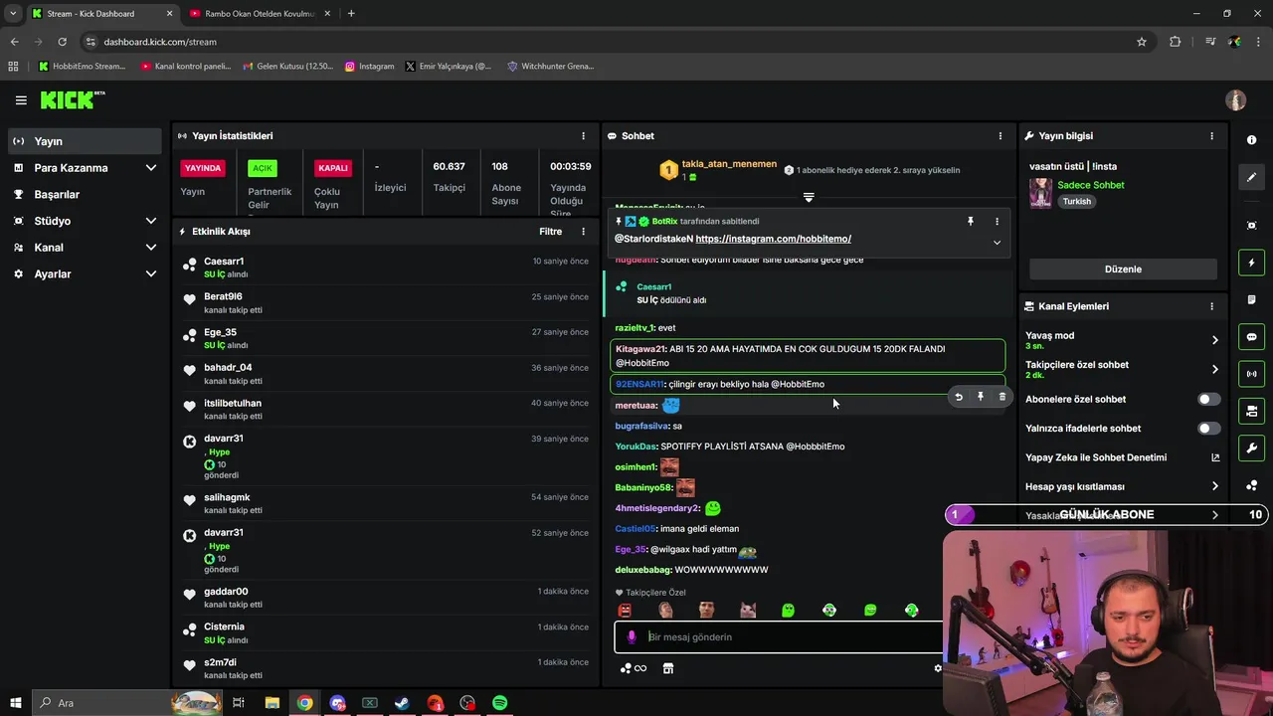
Task: Toggle Yalnızca ifadelerle sohbet switch
Action: [1208, 429]
